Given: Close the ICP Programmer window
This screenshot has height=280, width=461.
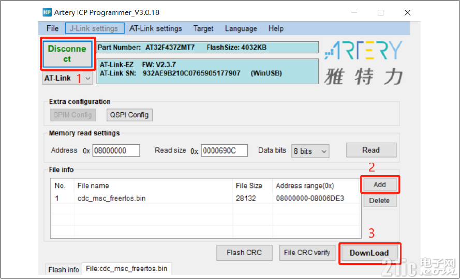Looking at the screenshot, I should pyautogui.click(x=407, y=12).
